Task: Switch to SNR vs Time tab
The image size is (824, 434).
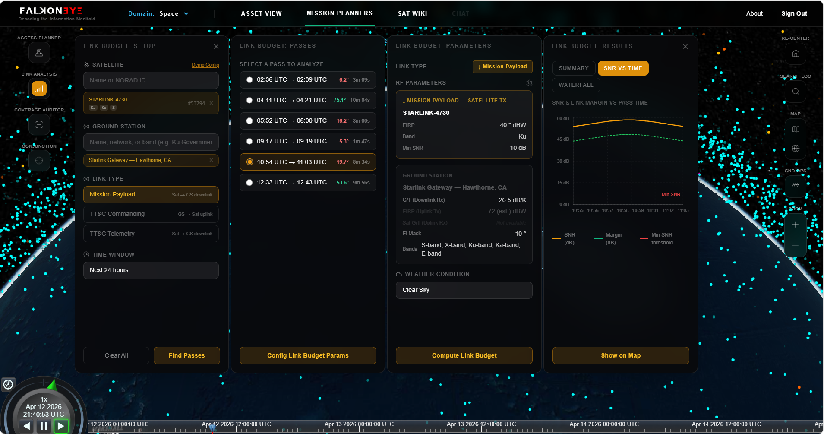Action: (623, 68)
